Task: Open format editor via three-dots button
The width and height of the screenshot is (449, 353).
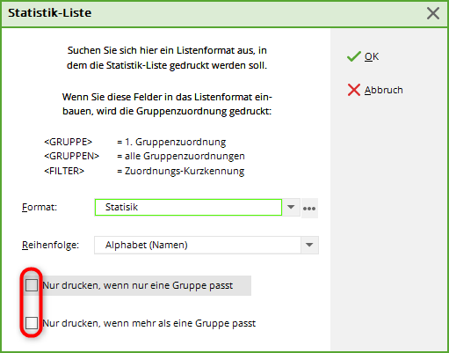Action: pos(309,208)
